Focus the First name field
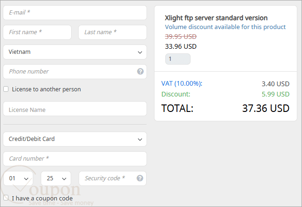The height and width of the screenshot is (207, 302). (x=37, y=32)
